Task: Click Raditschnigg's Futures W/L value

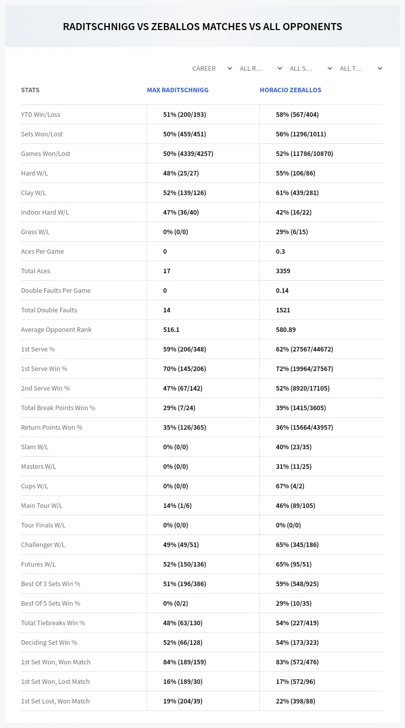Action: [185, 564]
